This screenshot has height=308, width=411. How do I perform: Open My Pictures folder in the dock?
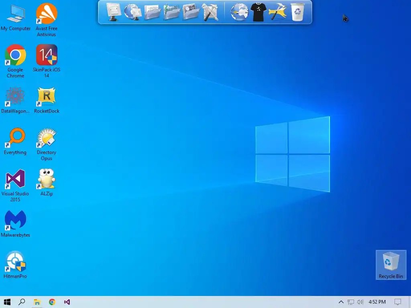tap(191, 12)
